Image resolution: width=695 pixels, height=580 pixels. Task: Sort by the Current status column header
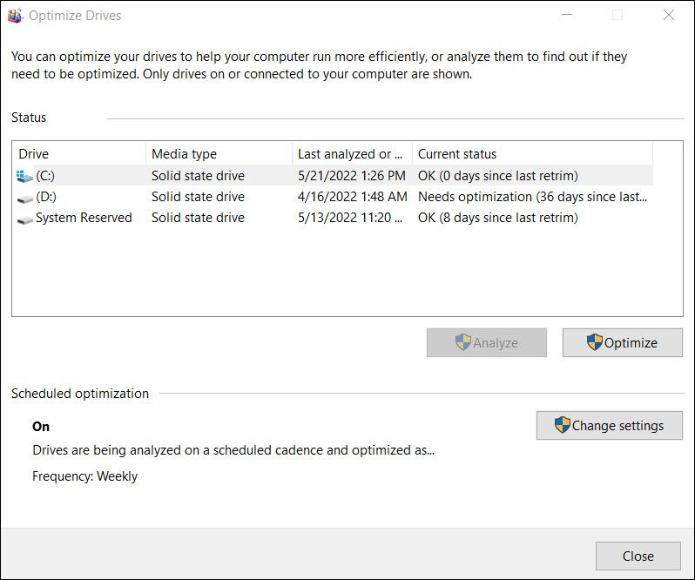[x=531, y=154]
